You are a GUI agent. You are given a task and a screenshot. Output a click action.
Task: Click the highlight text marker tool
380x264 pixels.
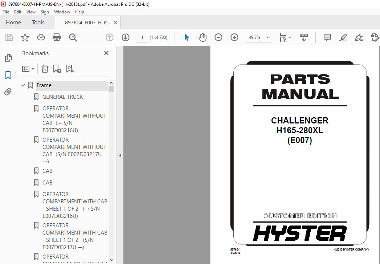343,37
